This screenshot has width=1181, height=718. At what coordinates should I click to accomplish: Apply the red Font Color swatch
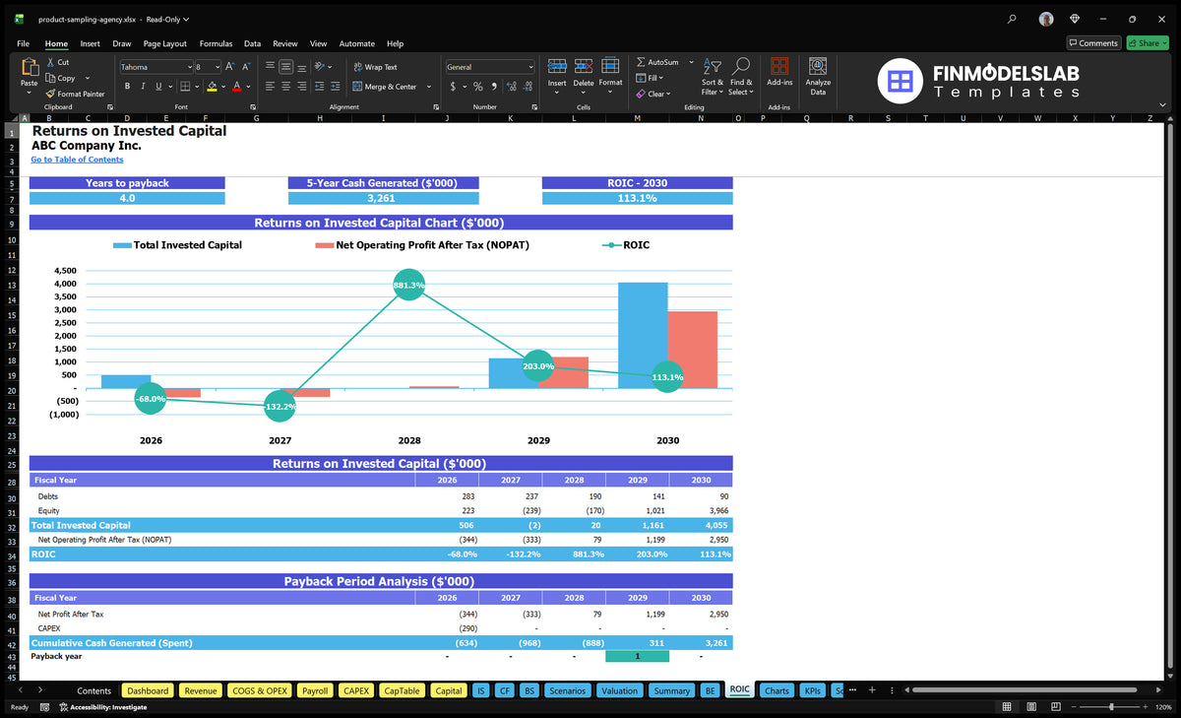pyautogui.click(x=236, y=87)
